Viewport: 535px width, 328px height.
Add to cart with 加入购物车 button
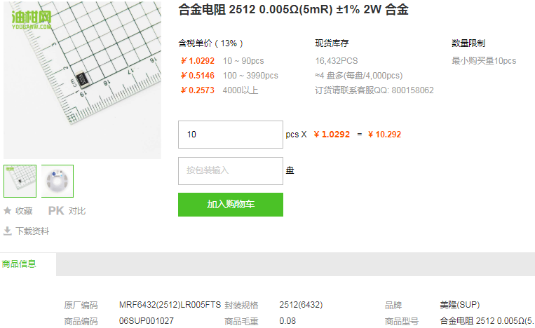(231, 205)
